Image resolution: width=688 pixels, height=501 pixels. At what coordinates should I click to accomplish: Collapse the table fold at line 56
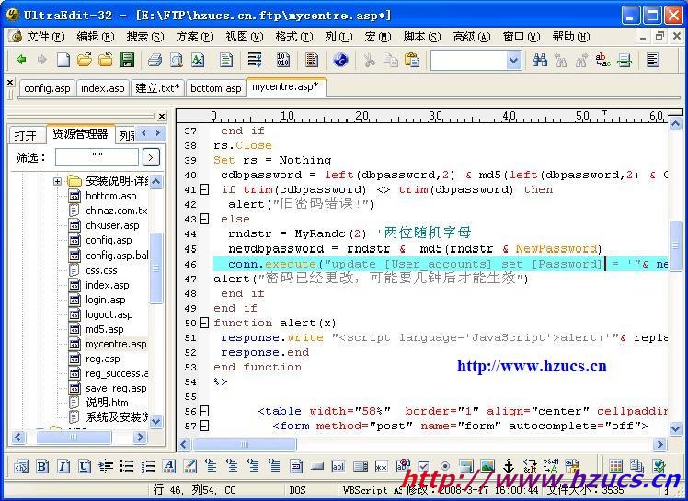[x=204, y=411]
